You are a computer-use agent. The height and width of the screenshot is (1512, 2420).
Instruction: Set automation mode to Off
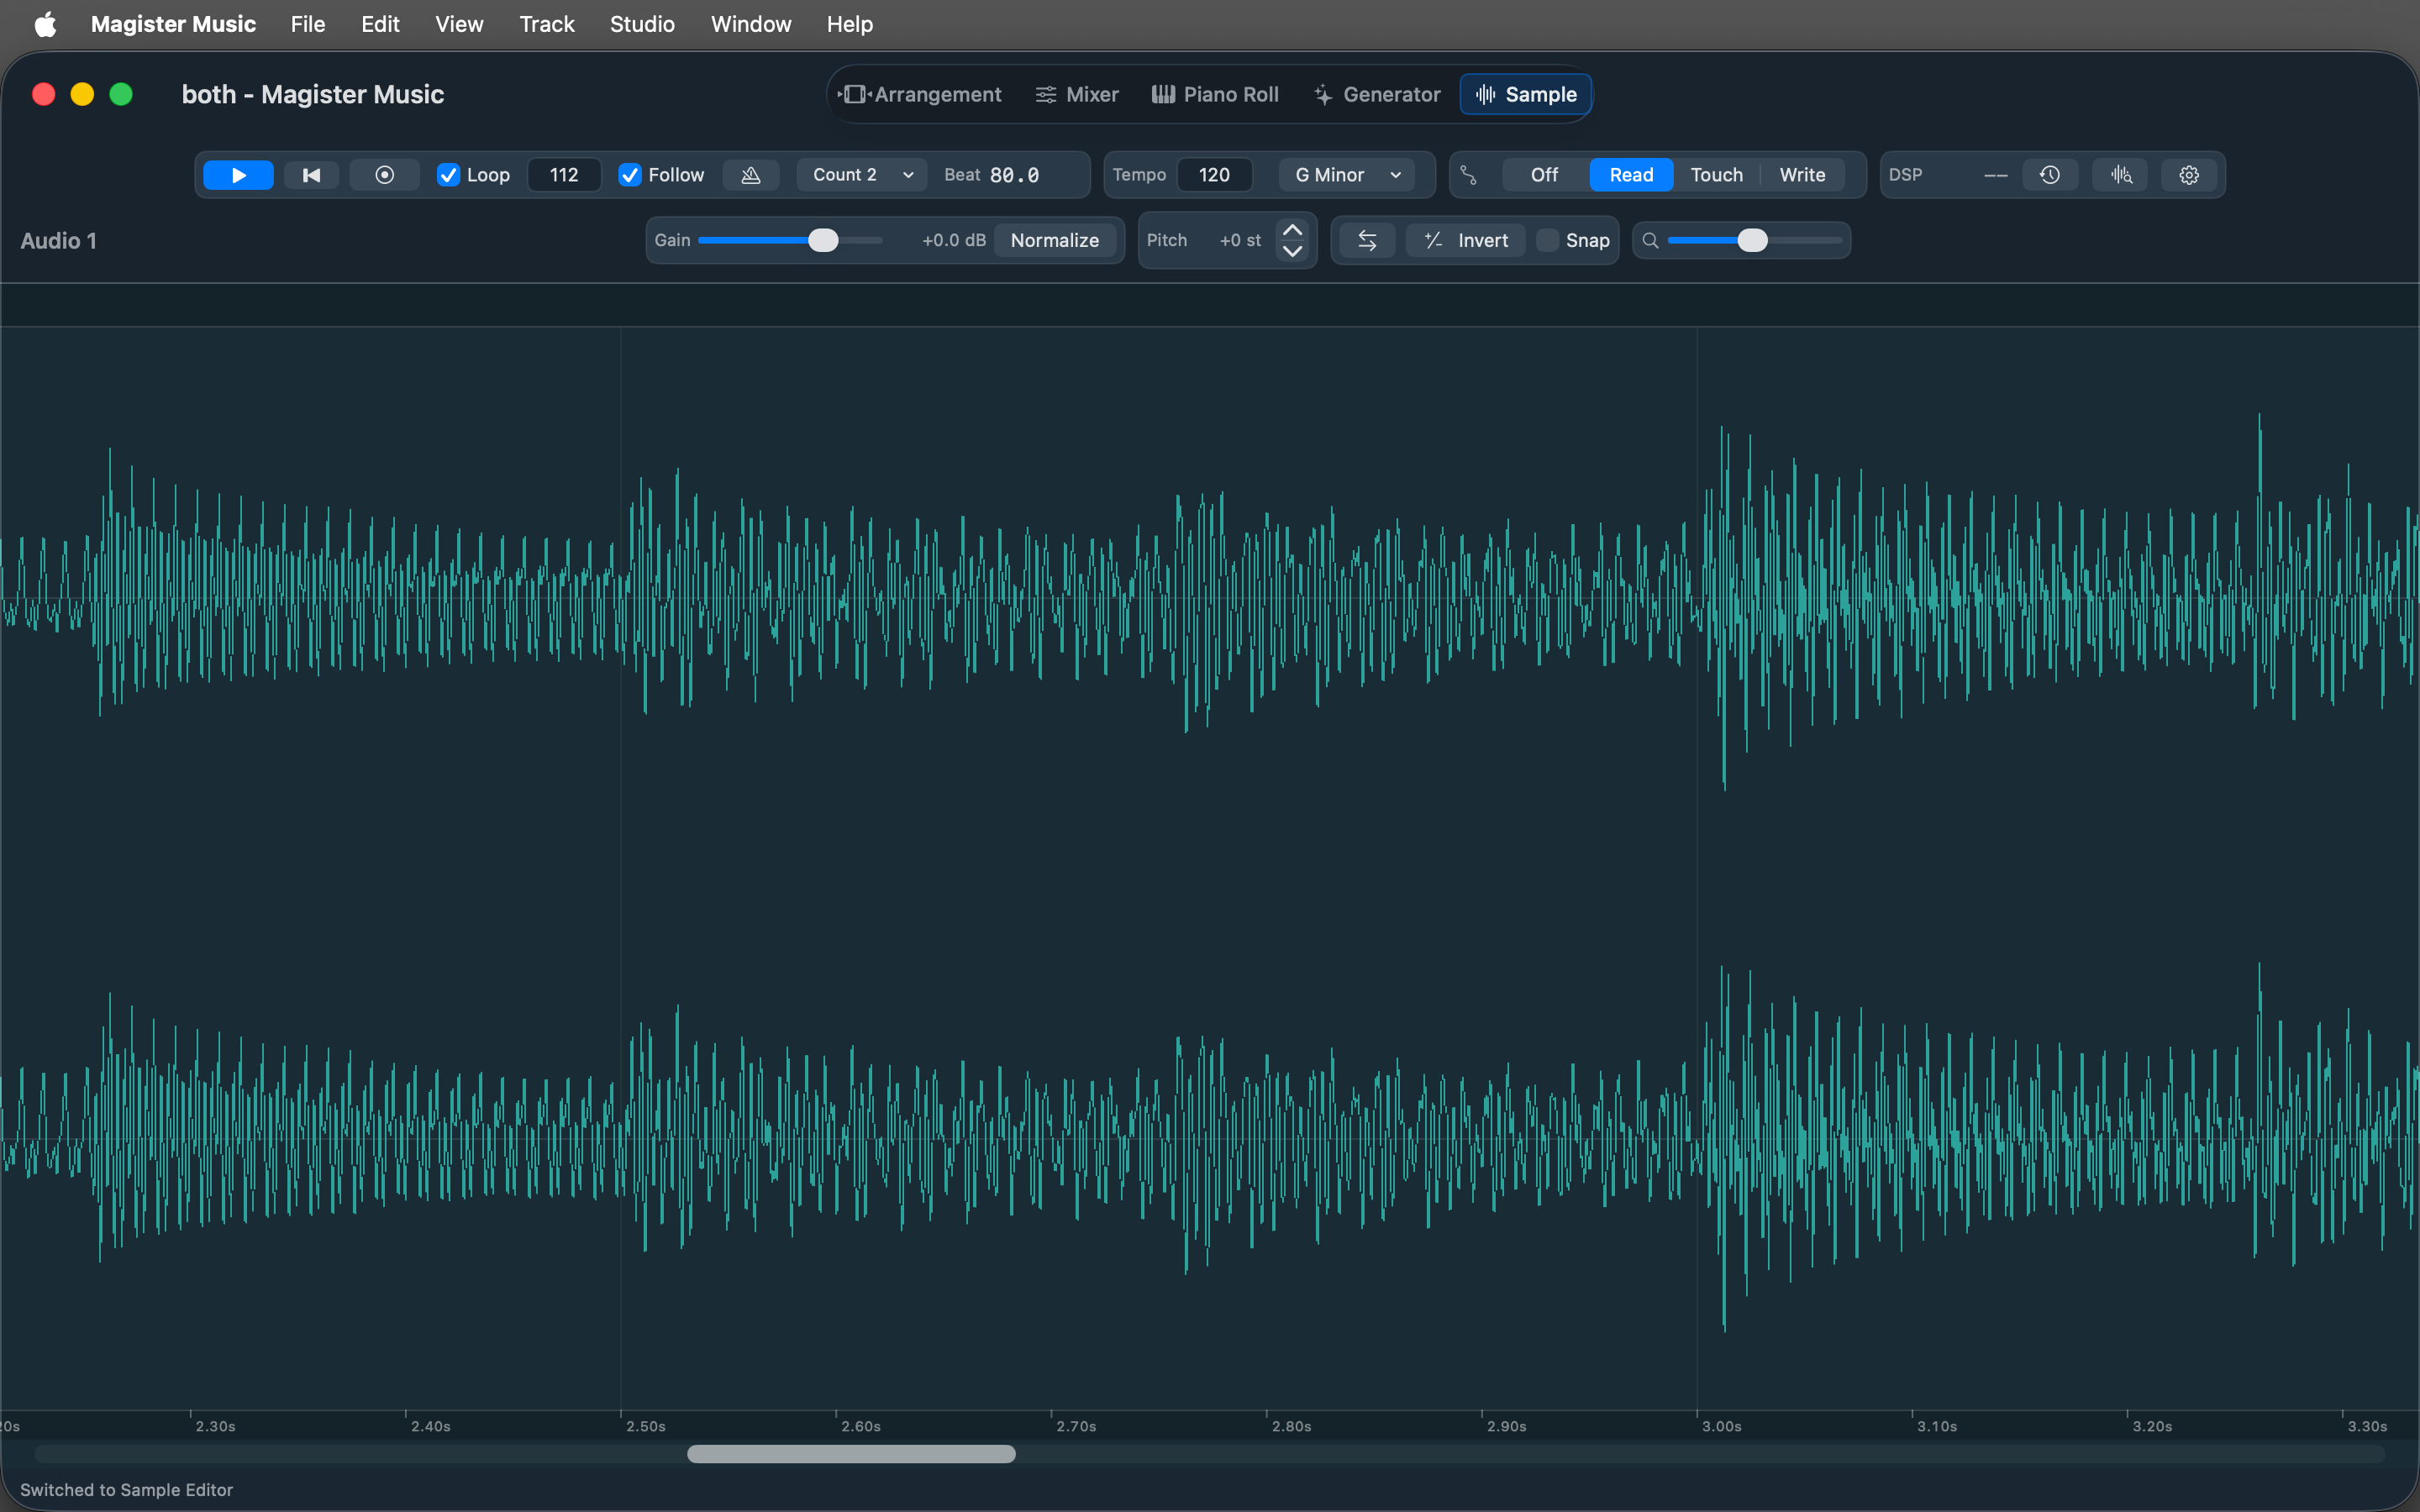point(1544,175)
